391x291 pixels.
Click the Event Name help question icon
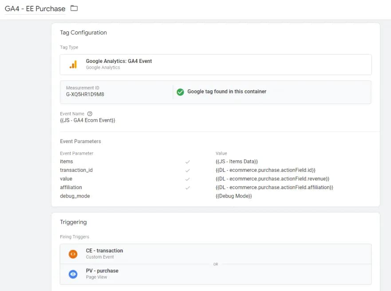90,114
